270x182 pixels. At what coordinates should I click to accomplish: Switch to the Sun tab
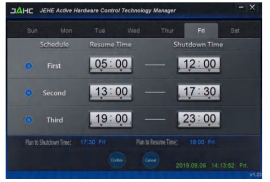(x=32, y=31)
